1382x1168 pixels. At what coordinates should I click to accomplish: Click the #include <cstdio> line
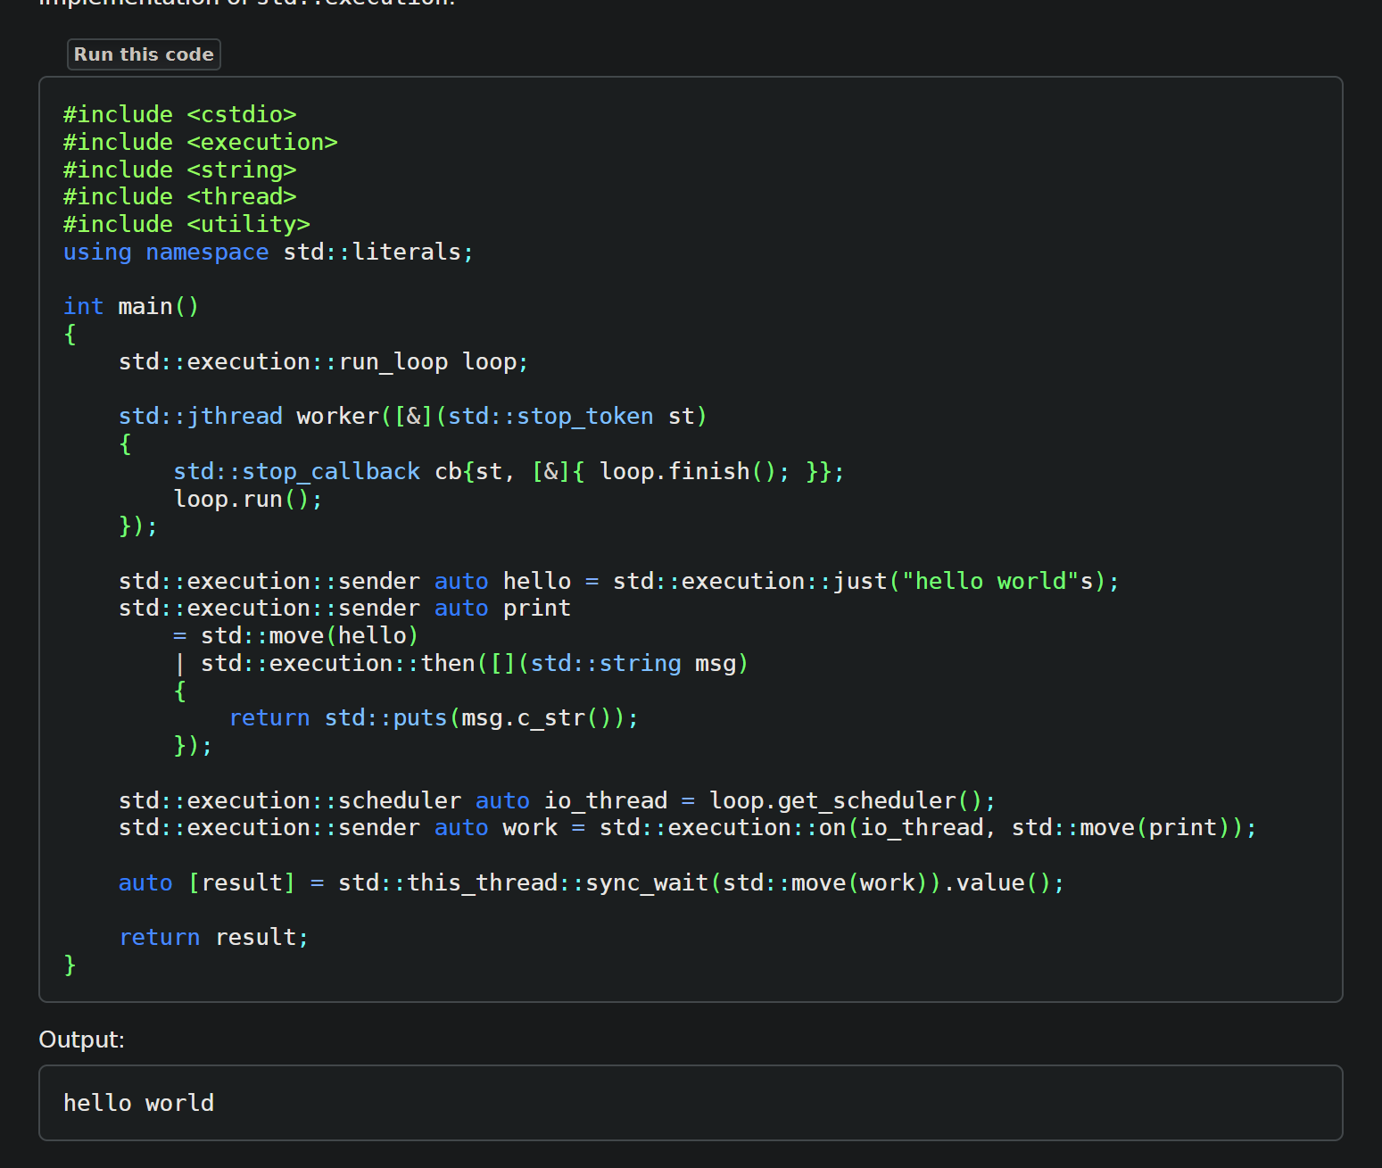pos(179,115)
